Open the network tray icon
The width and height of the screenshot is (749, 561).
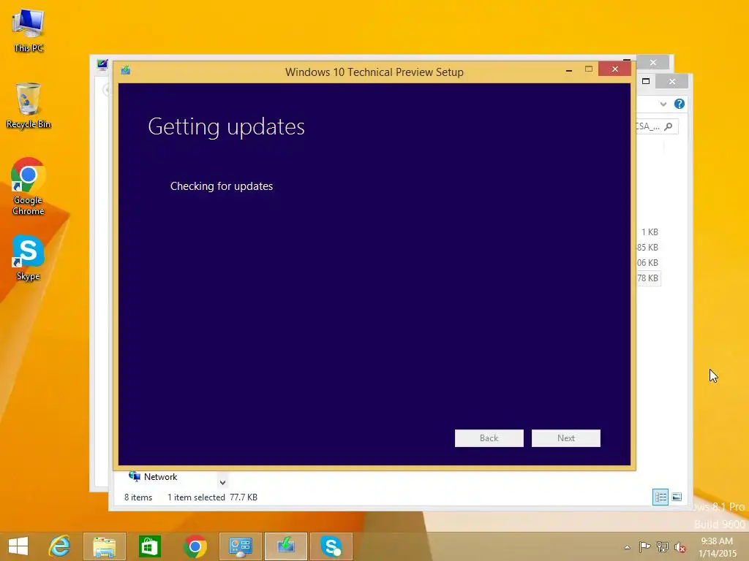663,547
